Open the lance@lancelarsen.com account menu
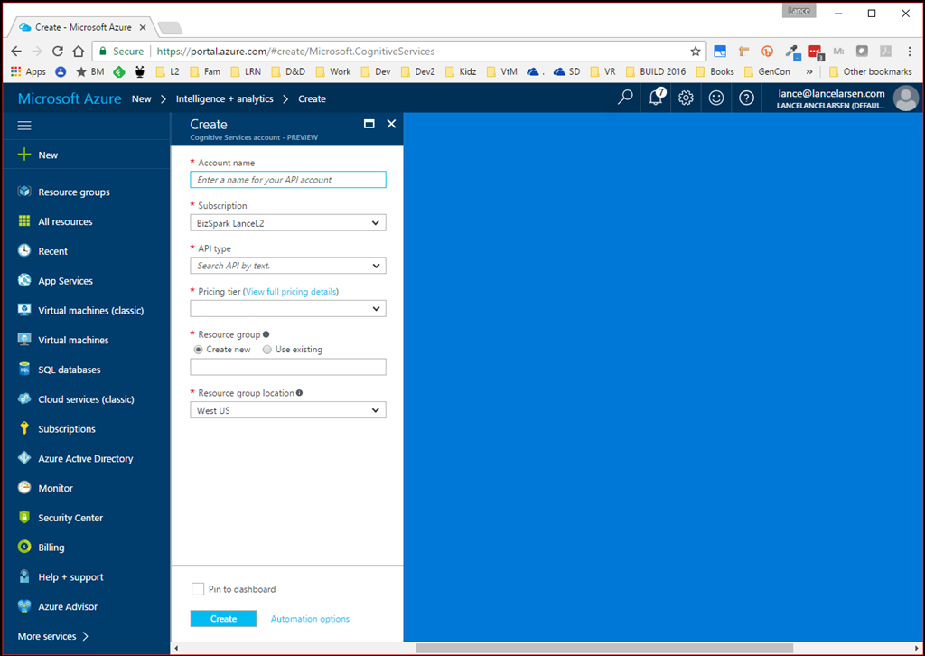925x656 pixels. tap(847, 98)
